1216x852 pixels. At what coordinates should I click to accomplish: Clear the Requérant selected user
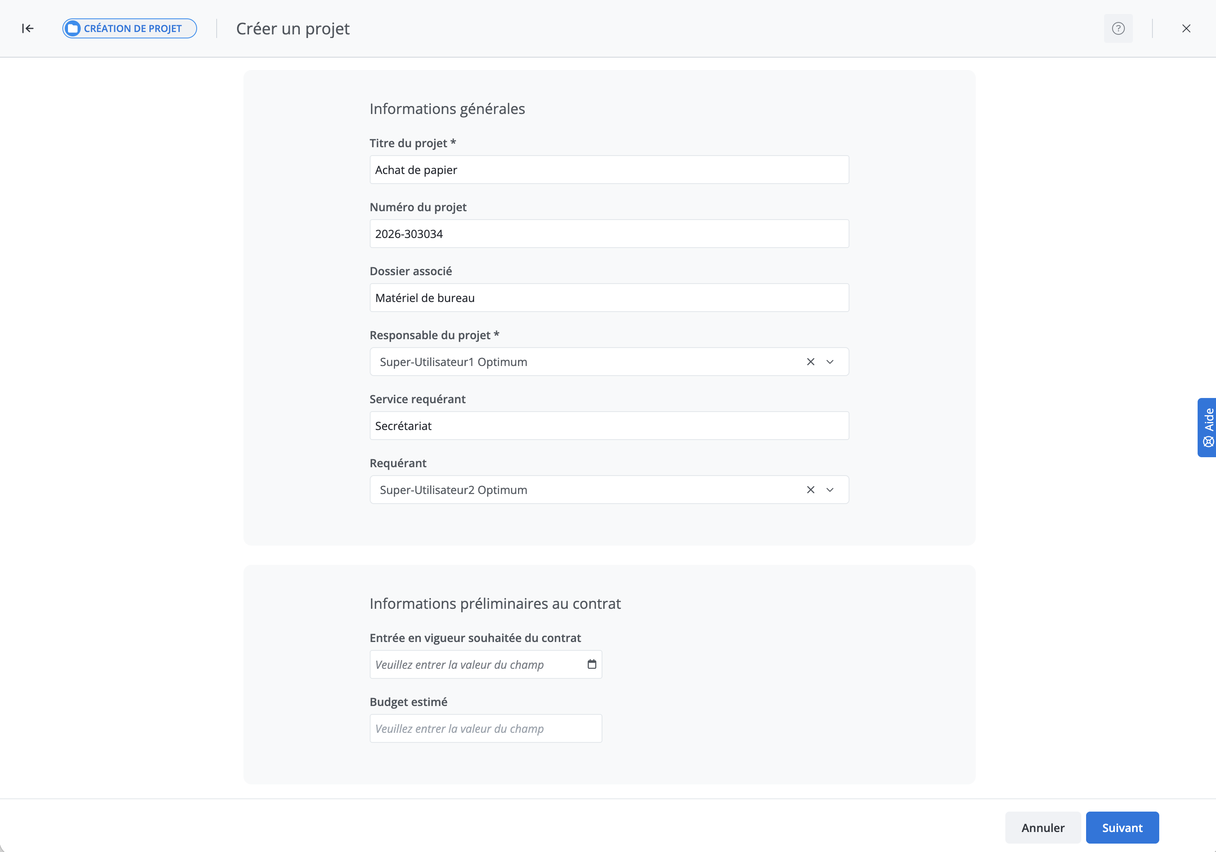[x=810, y=490]
